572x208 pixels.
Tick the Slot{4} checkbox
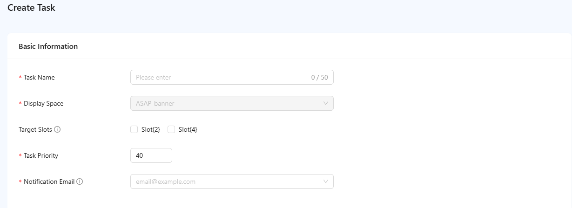pos(171,129)
